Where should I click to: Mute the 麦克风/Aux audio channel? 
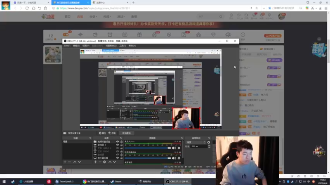(174, 148)
